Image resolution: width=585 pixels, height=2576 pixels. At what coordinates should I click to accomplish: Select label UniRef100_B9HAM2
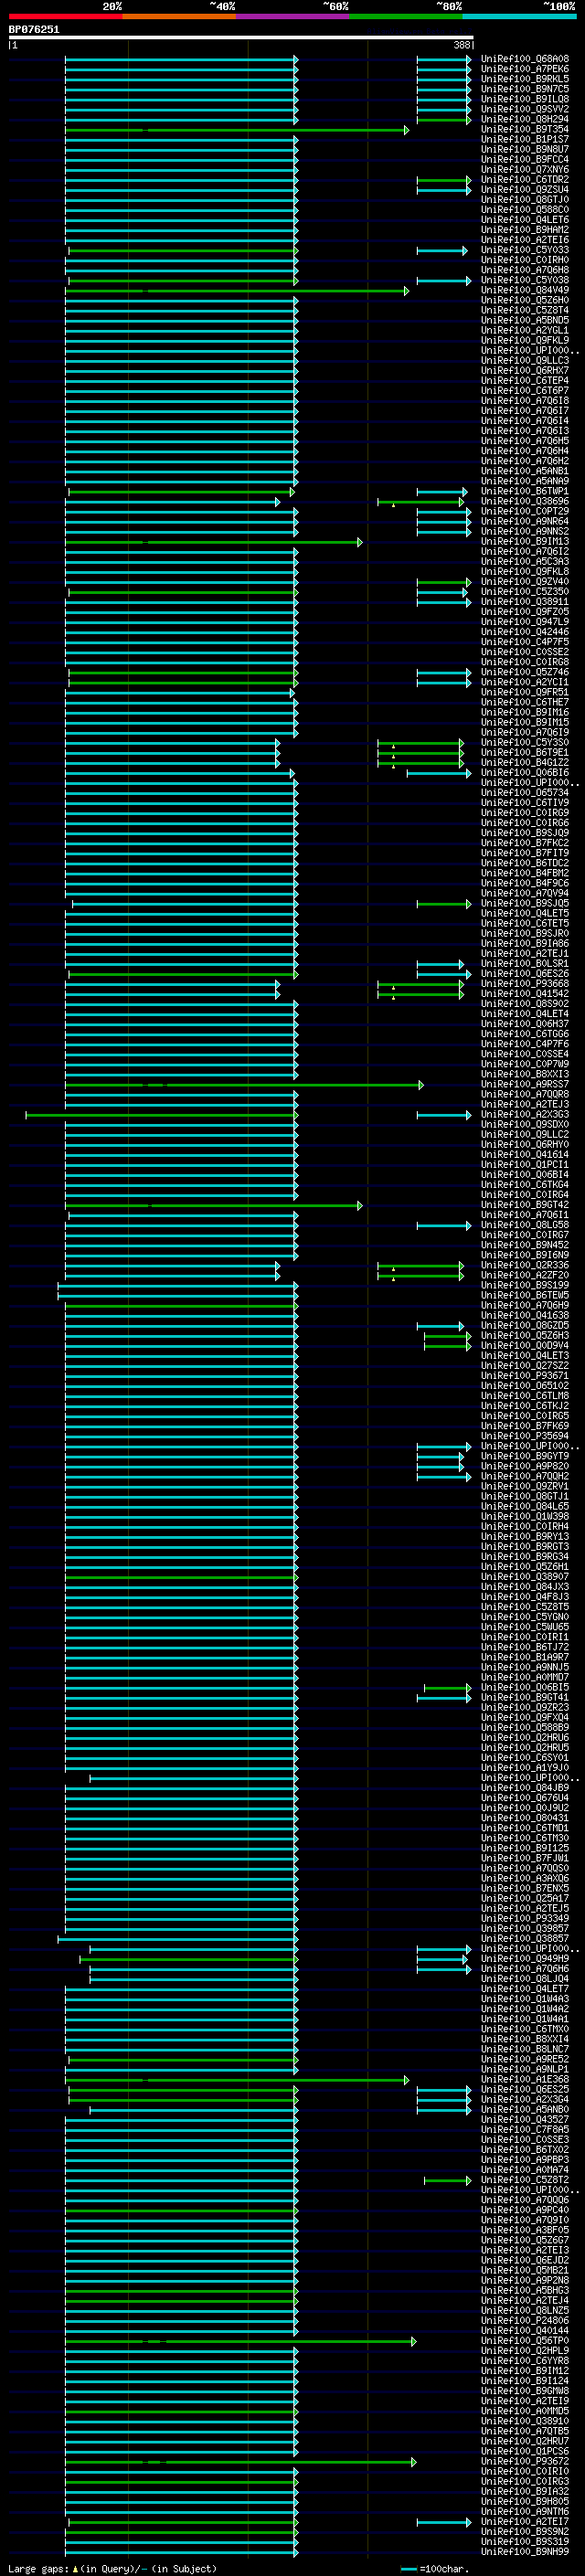(x=525, y=230)
